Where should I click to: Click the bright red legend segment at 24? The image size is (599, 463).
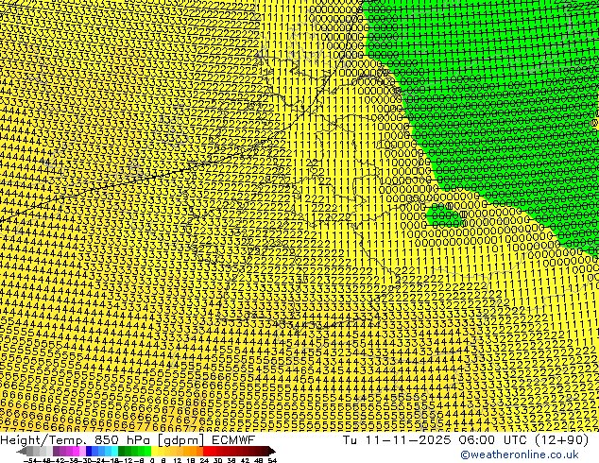[206, 452]
